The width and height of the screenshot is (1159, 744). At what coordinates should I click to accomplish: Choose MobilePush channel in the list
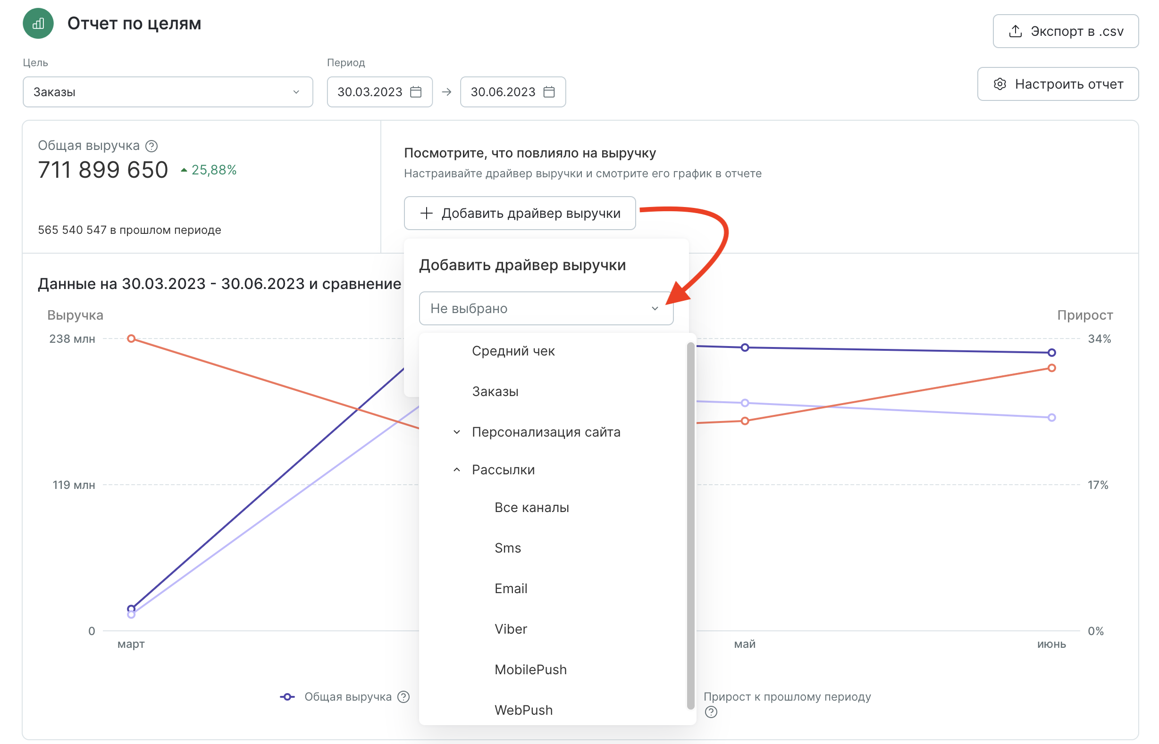pyautogui.click(x=530, y=670)
